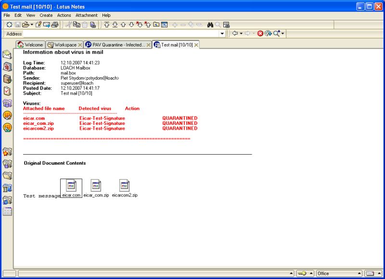Open the Actions menu
The image size is (385, 279).
(64, 15)
